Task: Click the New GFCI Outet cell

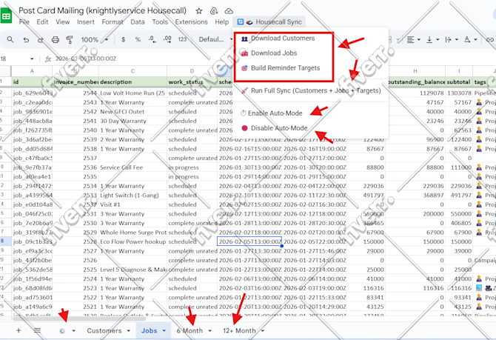Action: [133, 112]
